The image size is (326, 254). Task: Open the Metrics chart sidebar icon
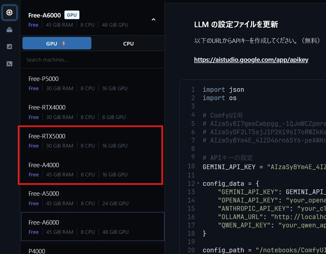9,47
